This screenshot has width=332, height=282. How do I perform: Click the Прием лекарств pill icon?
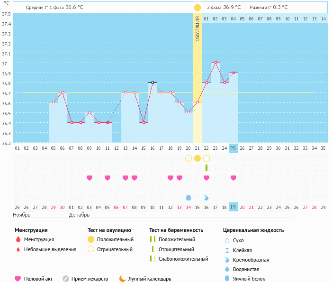66,279
